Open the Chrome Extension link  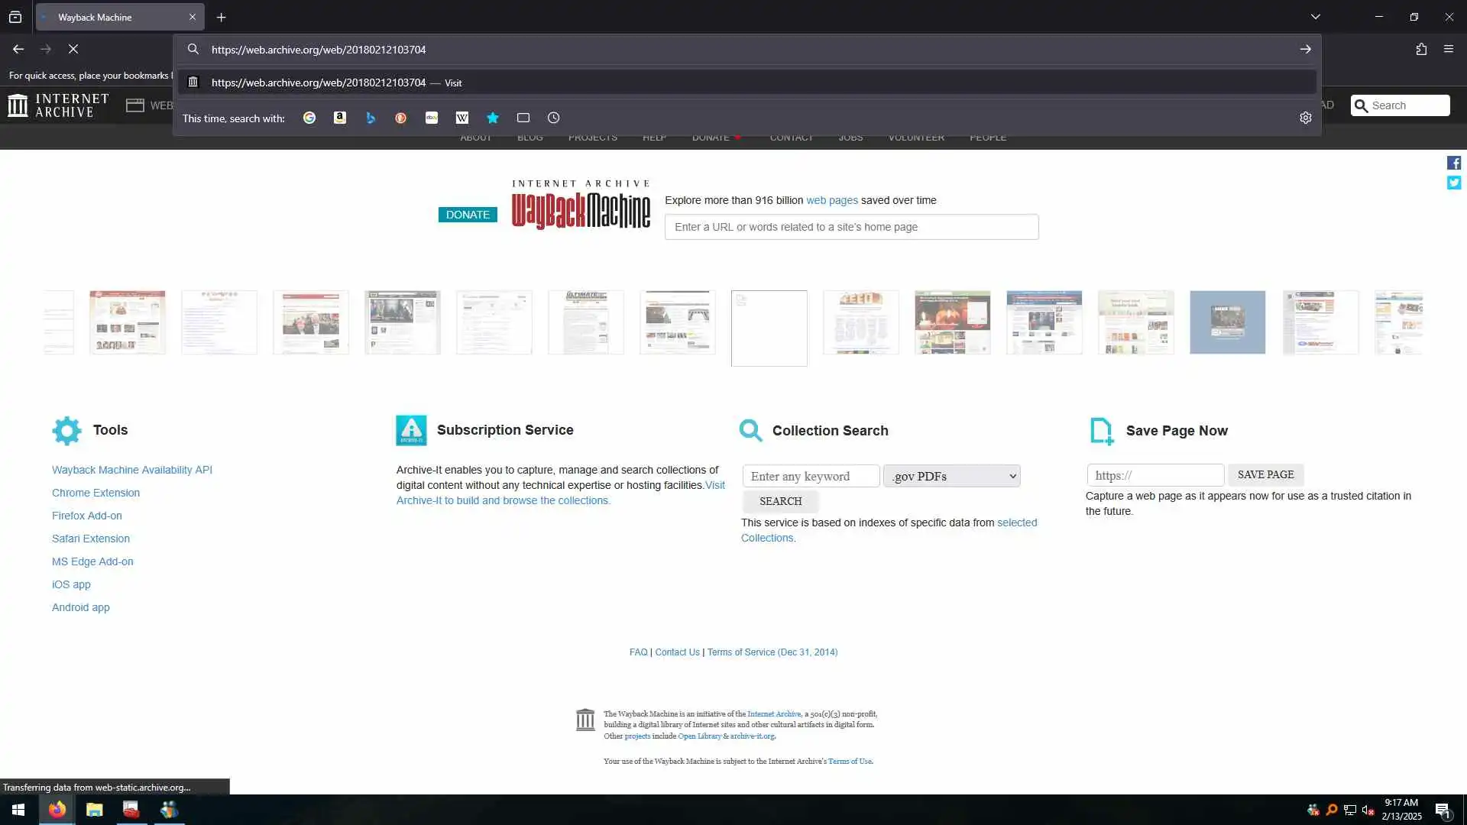96,493
